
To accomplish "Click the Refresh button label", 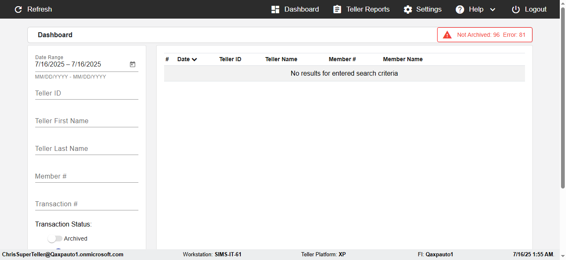I will coord(40,10).
